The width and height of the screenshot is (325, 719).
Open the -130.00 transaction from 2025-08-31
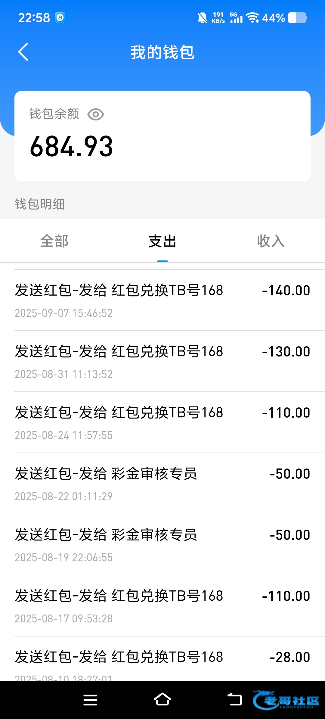click(x=162, y=361)
